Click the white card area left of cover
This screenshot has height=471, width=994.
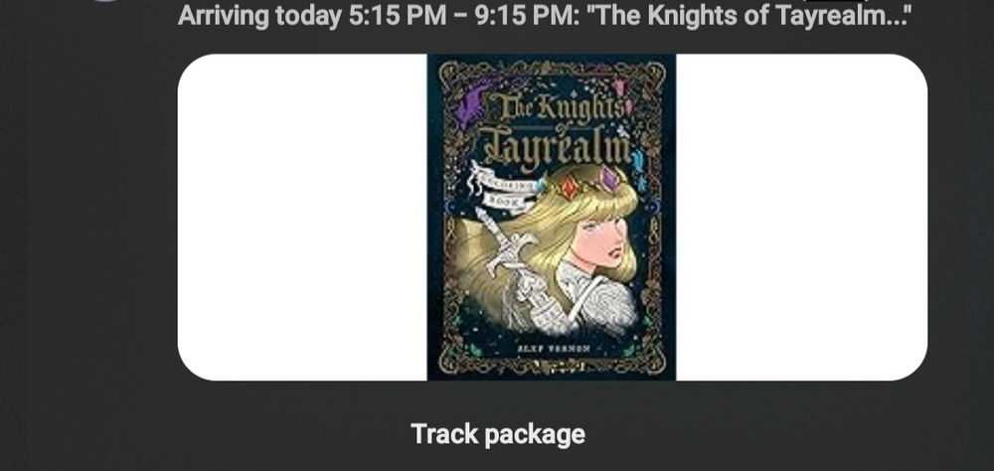click(x=302, y=217)
